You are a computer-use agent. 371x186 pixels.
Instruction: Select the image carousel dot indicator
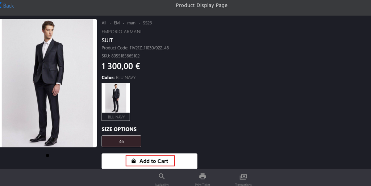[x=47, y=155]
